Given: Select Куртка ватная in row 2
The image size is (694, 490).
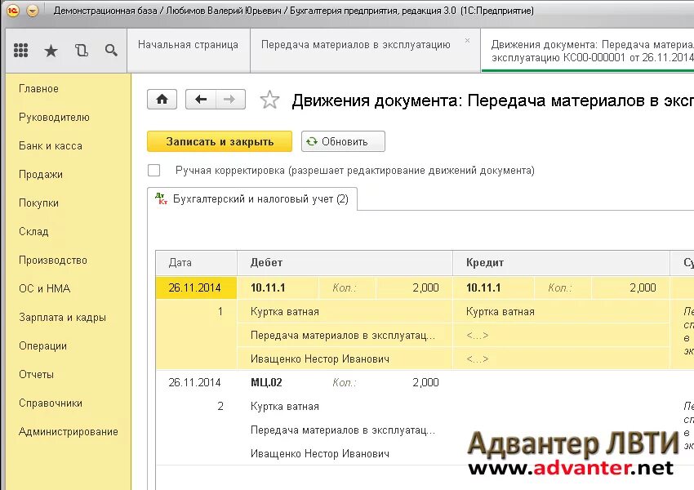Looking at the screenshot, I should coord(345,407).
